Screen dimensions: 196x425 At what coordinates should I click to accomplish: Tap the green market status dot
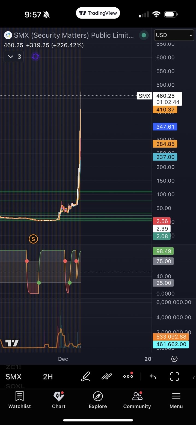tap(144, 35)
